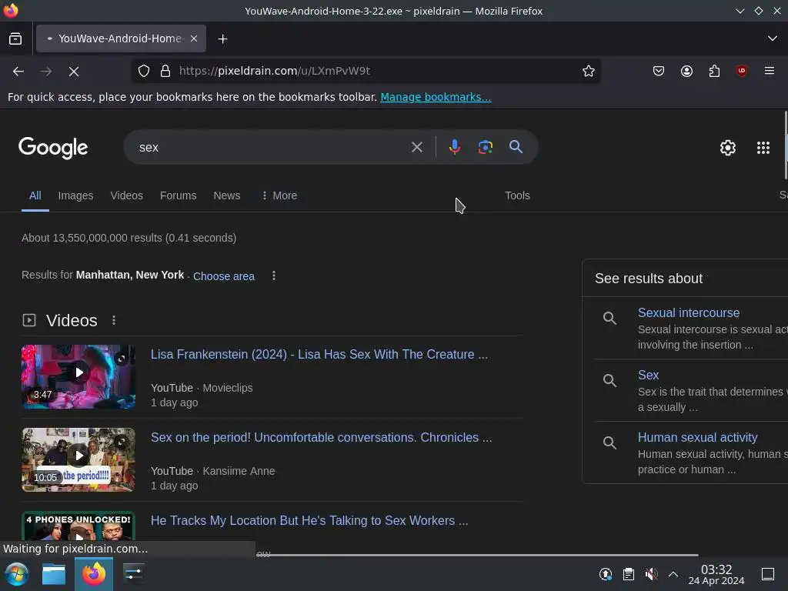
Task: Open settings sliders taskbar icon
Action: tap(133, 574)
